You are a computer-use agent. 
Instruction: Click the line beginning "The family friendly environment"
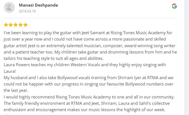87,103
